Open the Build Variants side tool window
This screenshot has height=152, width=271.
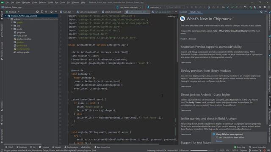pyautogui.click(x=2, y=136)
